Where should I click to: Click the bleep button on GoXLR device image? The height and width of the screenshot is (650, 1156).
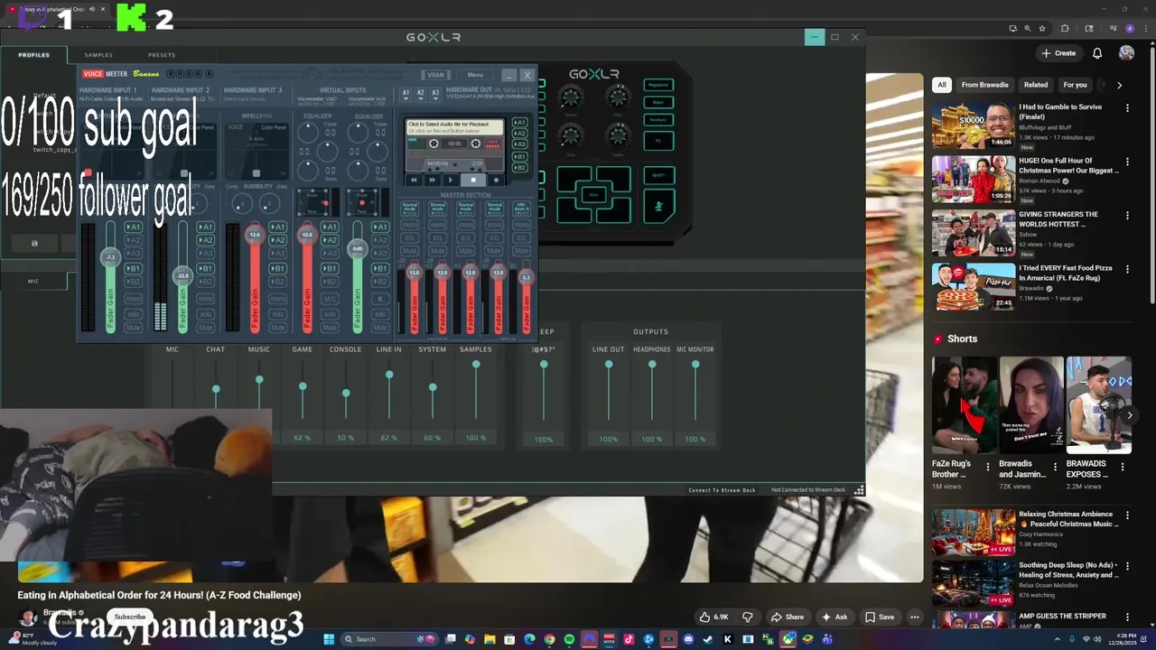[x=658, y=175]
